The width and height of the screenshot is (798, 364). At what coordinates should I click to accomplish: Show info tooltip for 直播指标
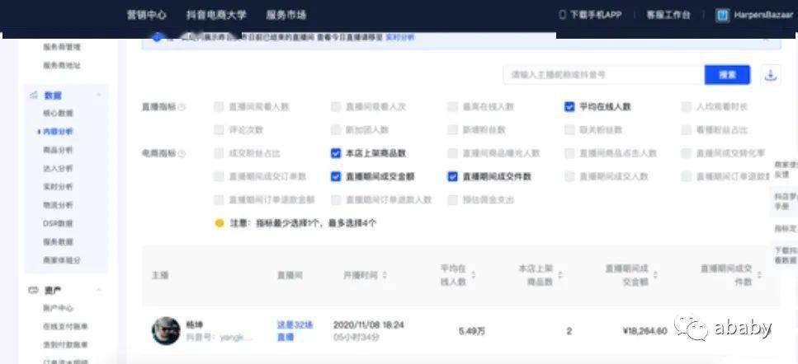(x=182, y=107)
